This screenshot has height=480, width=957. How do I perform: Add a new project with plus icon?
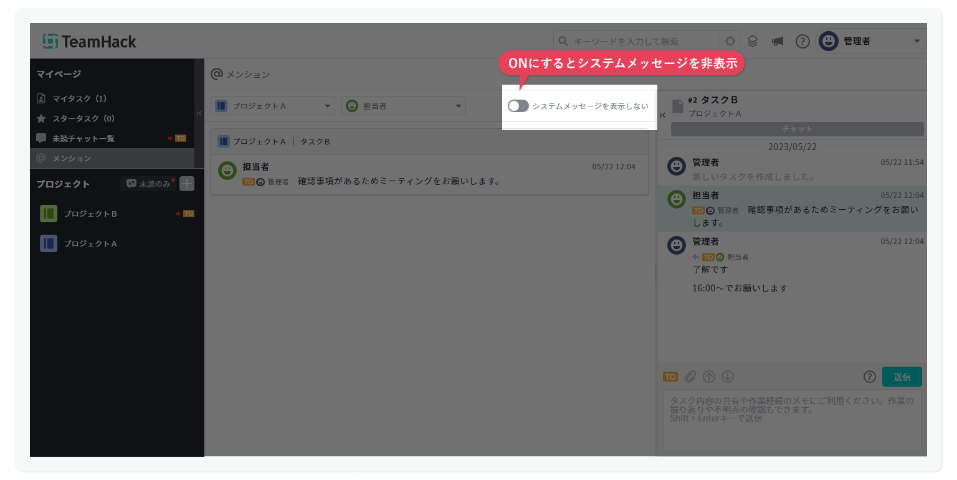click(187, 184)
